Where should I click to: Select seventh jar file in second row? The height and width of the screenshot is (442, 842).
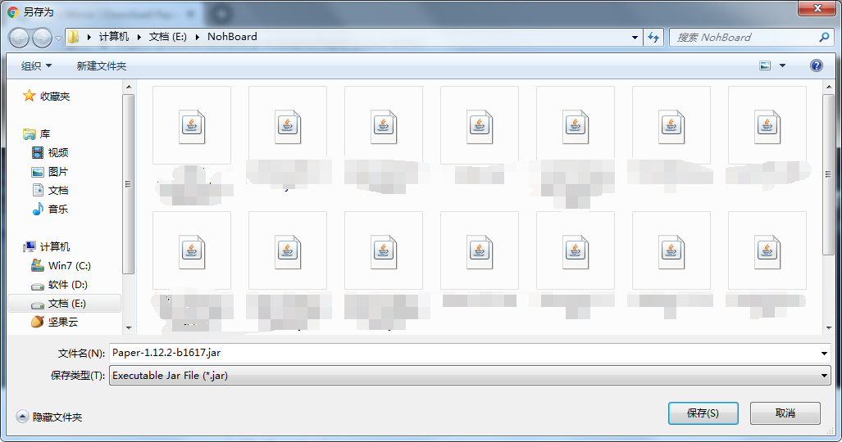(x=767, y=251)
